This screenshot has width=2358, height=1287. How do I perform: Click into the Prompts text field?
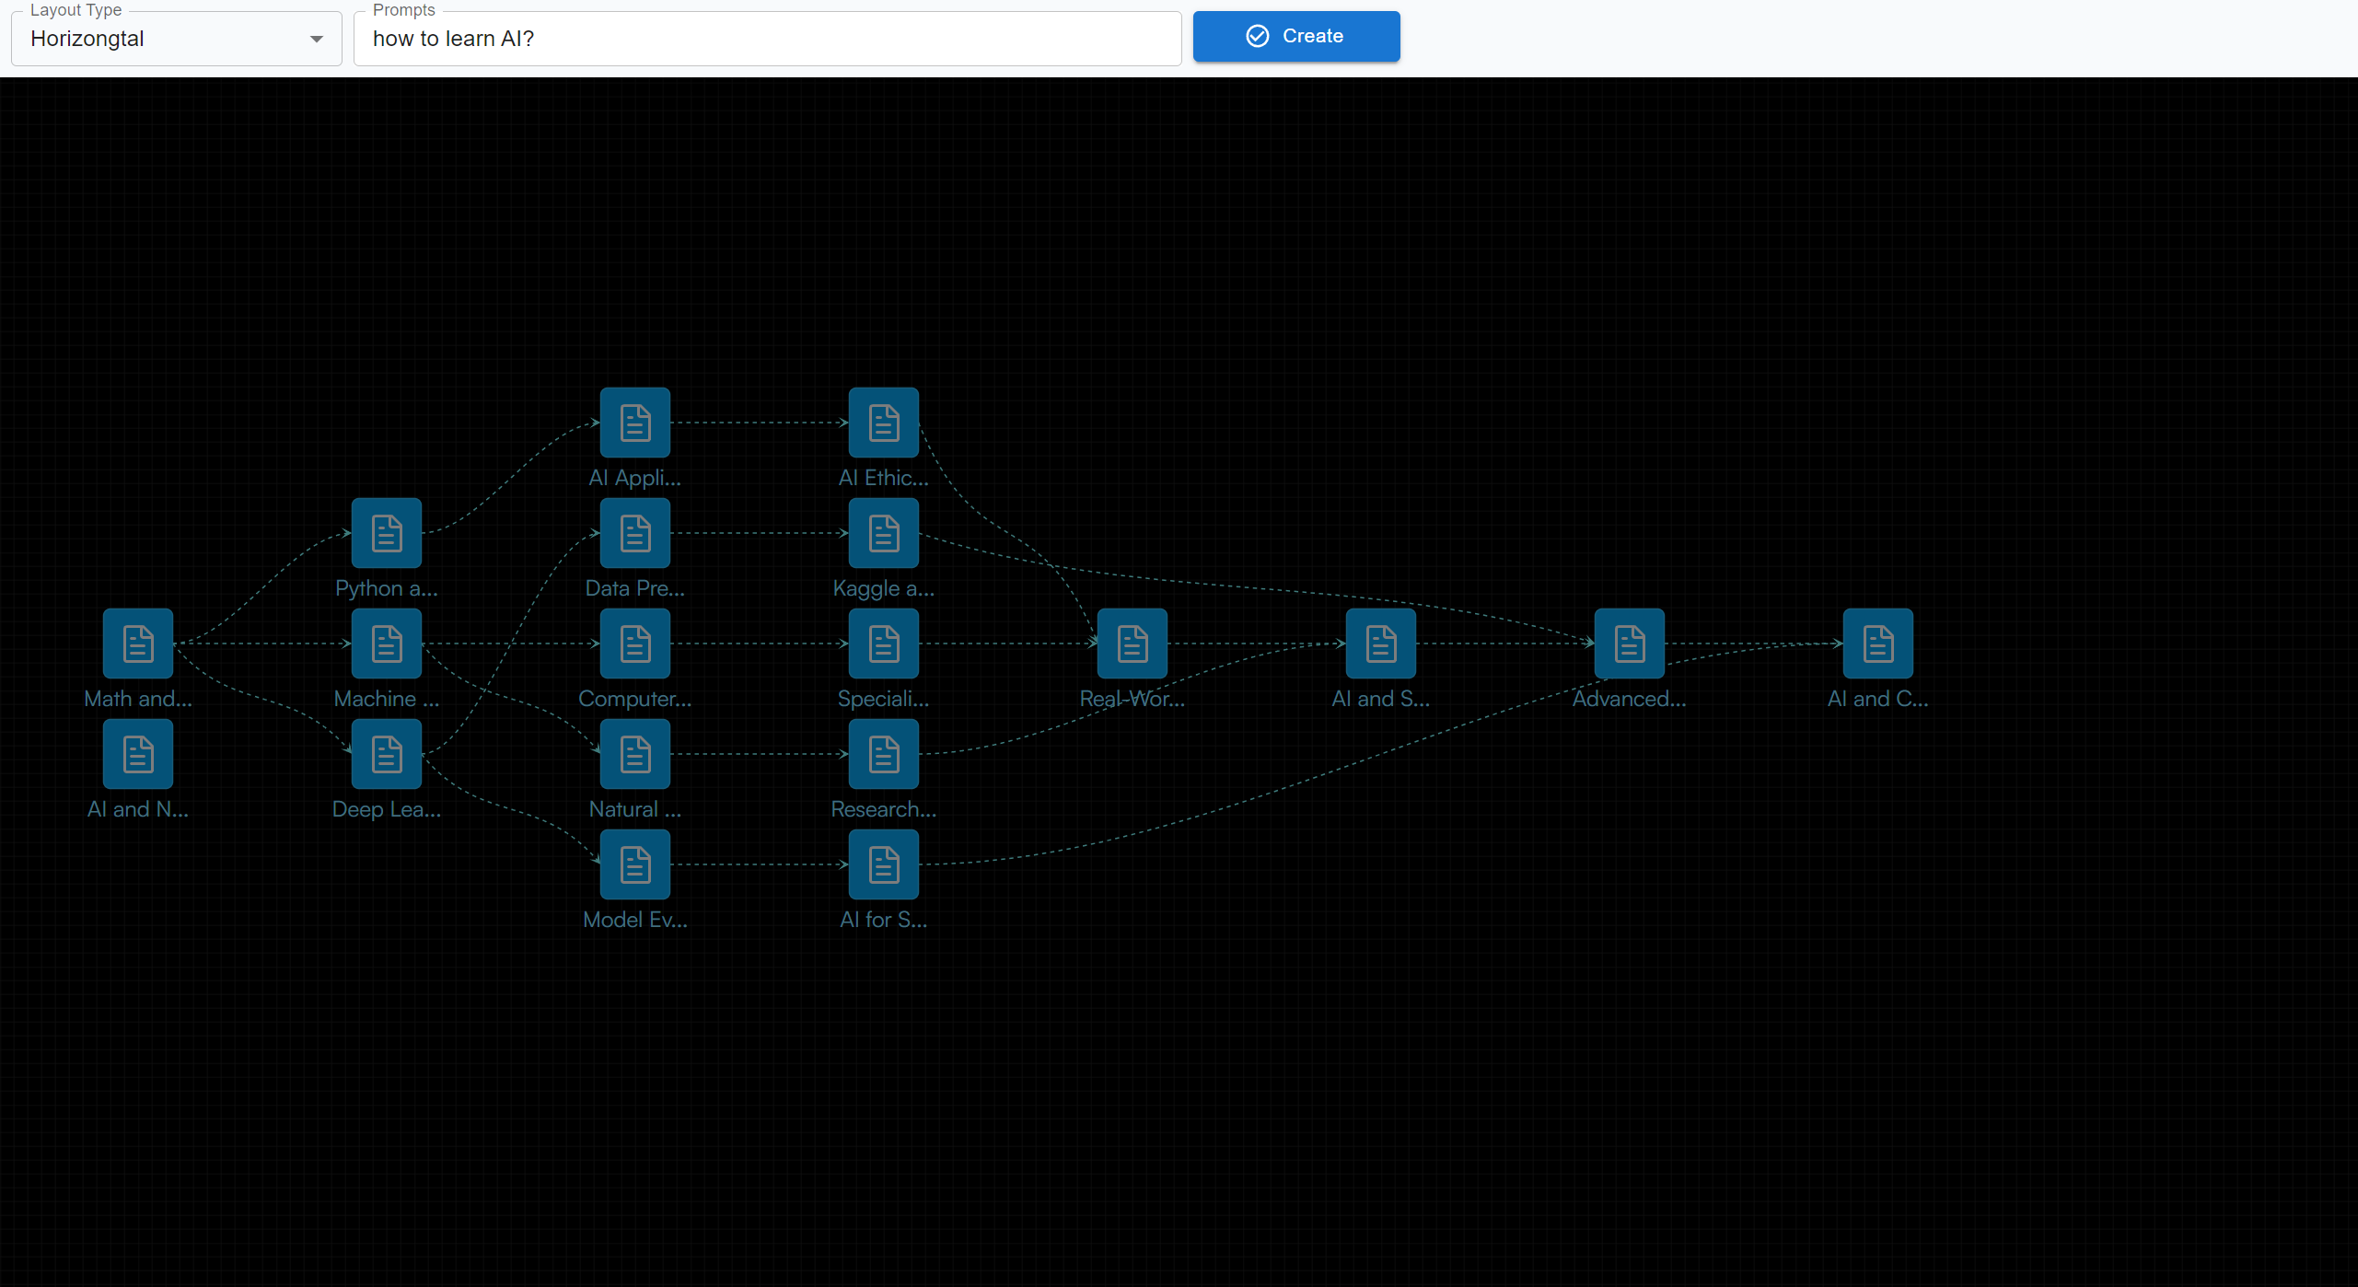pyautogui.click(x=767, y=39)
